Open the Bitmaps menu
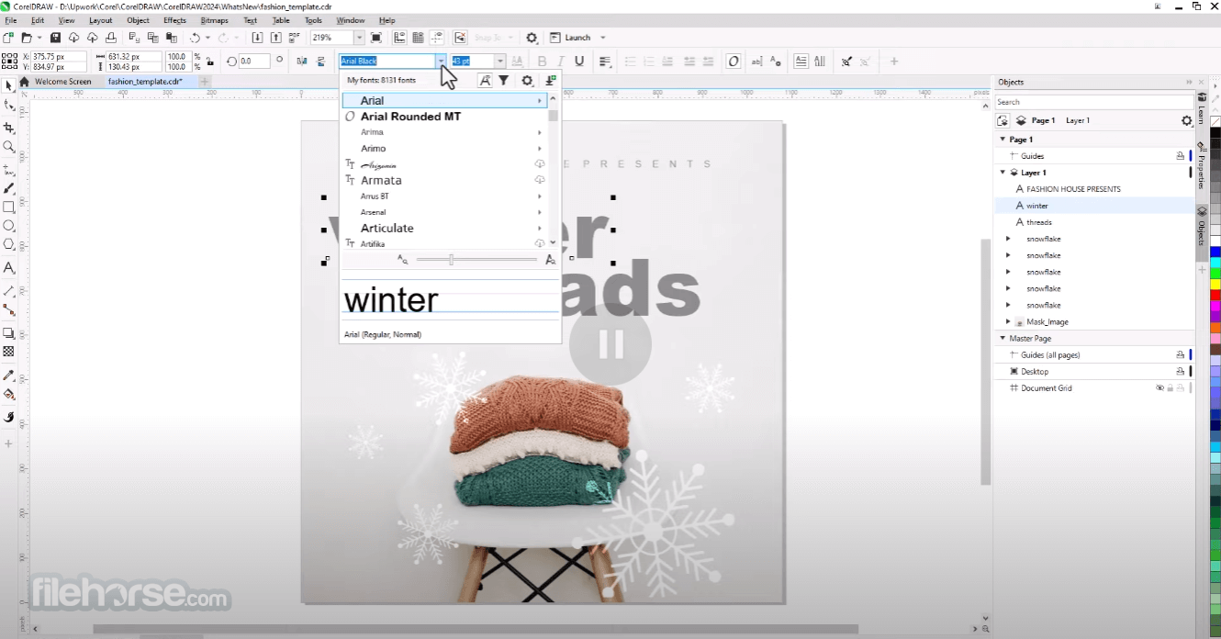This screenshot has height=639, width=1221. pos(214,20)
